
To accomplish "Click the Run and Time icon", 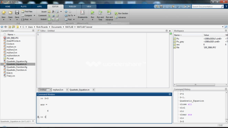I will click(x=100, y=12).
